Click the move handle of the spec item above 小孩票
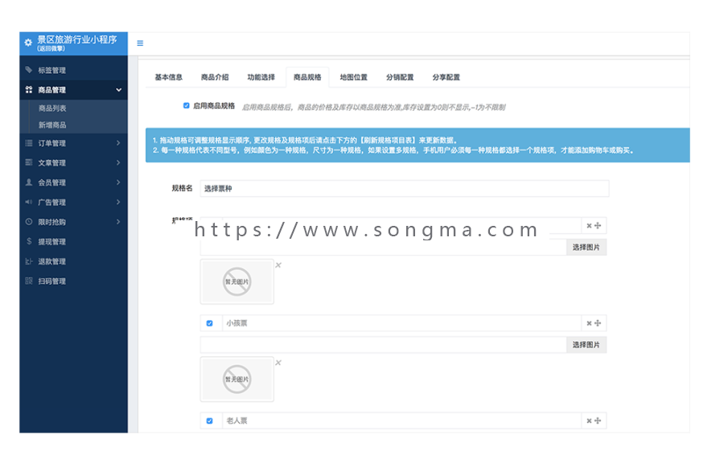This screenshot has height=459, width=724. (x=598, y=226)
